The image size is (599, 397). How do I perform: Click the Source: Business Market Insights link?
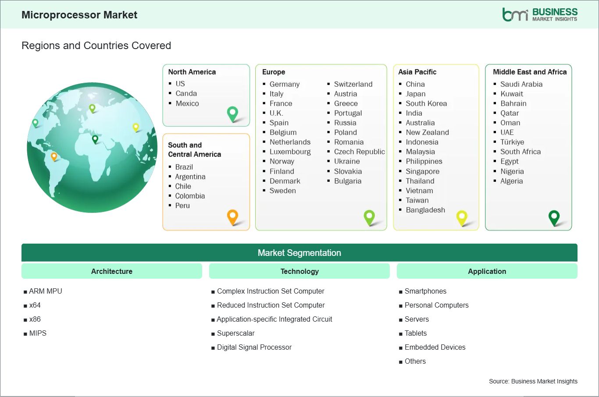(x=533, y=381)
